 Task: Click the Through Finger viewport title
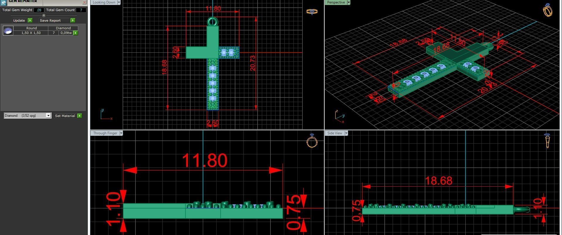coord(105,133)
